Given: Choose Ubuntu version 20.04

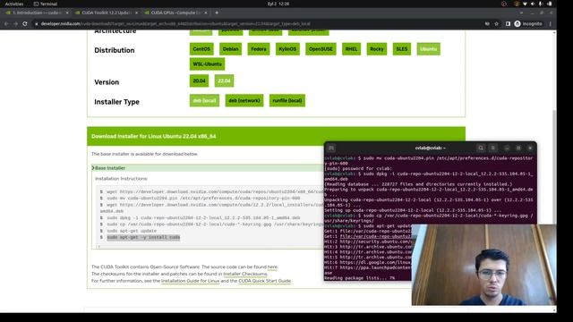Looking at the screenshot, I should tap(199, 80).
